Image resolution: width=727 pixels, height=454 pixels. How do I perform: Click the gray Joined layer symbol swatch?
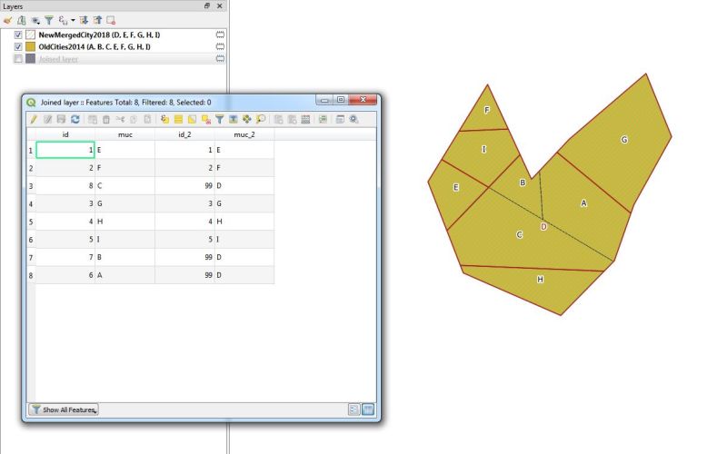click(30, 59)
